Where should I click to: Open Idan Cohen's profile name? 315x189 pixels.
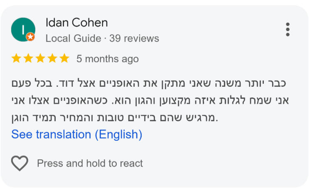(x=77, y=22)
